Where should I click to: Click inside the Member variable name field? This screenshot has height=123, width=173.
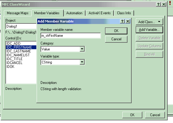[71, 36]
